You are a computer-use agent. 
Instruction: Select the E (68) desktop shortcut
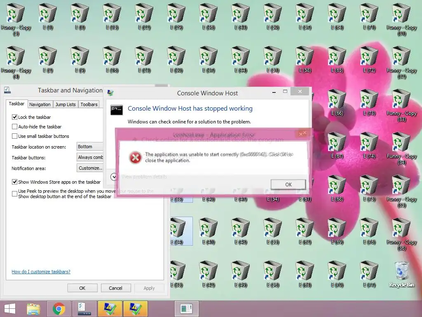337,188
